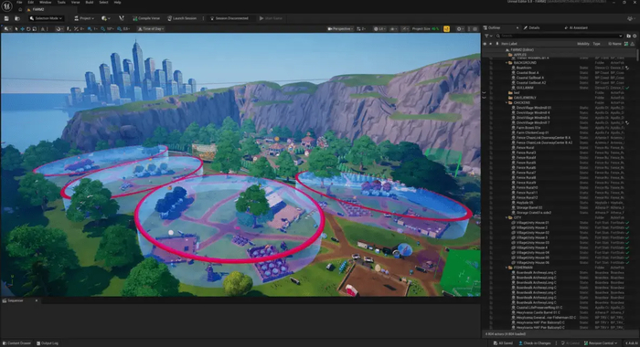
Task: Click the Revision Control button
Action: [x=601, y=343]
